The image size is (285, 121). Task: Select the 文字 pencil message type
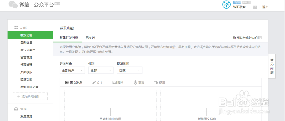[97, 82]
